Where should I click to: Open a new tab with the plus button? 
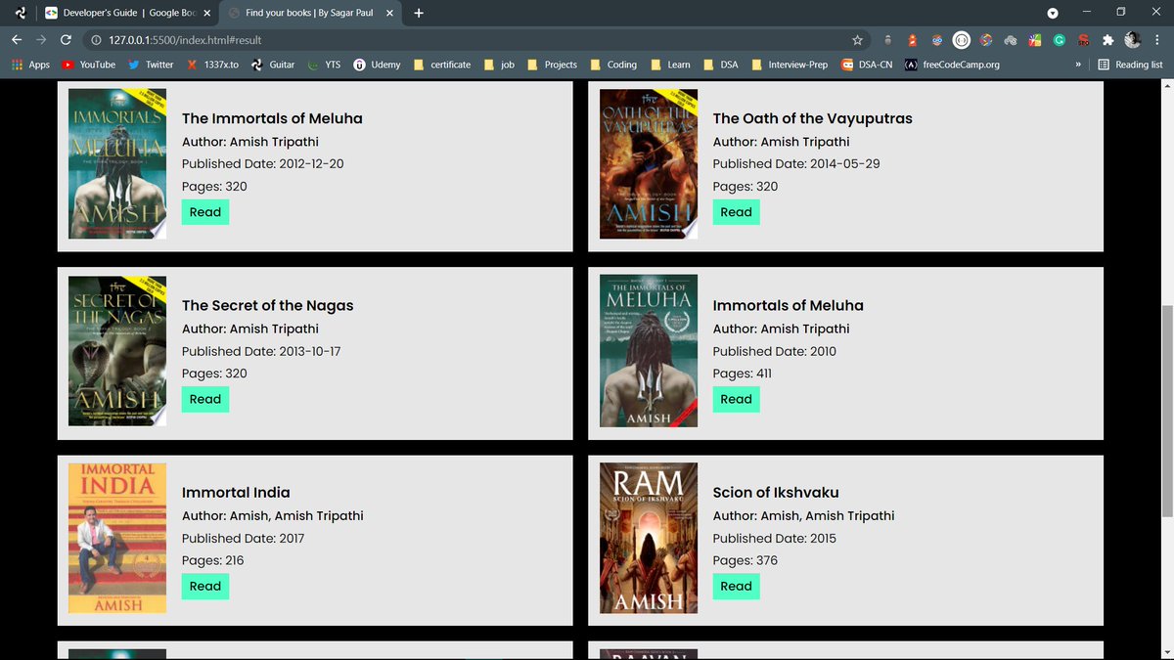pos(419,13)
